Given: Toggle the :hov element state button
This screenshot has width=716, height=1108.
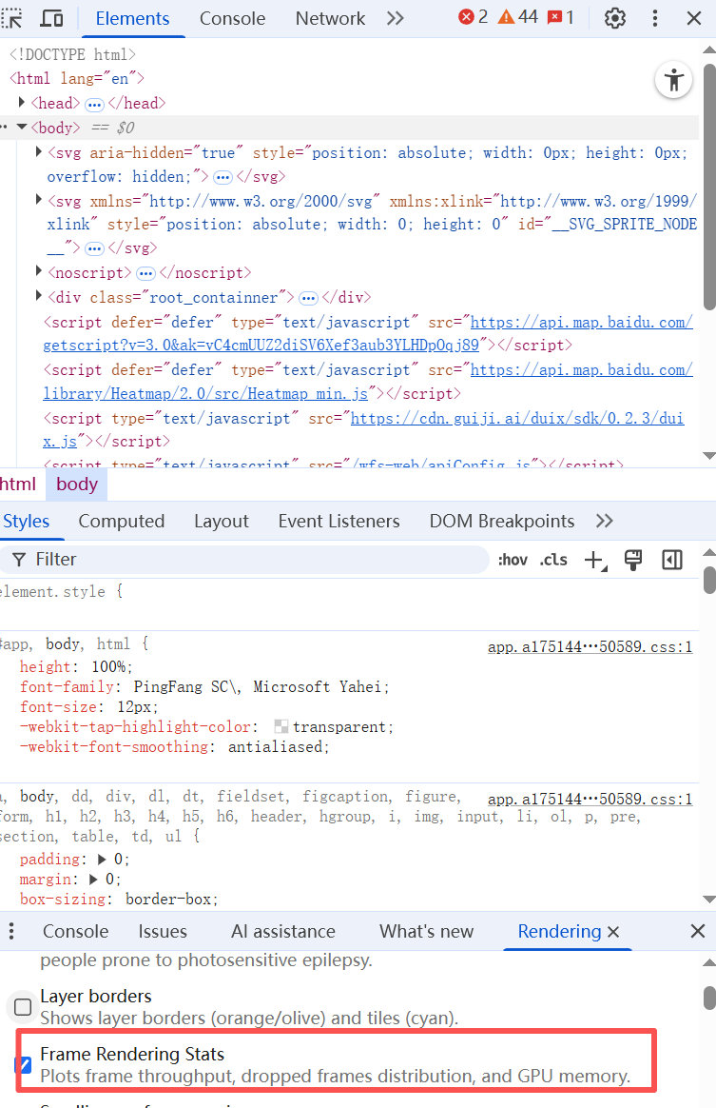Looking at the screenshot, I should point(513,560).
